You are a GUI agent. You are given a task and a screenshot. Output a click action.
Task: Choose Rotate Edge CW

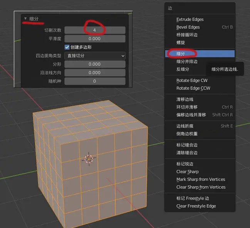(x=200, y=80)
